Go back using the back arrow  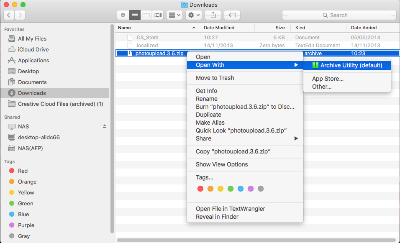(x=9, y=15)
